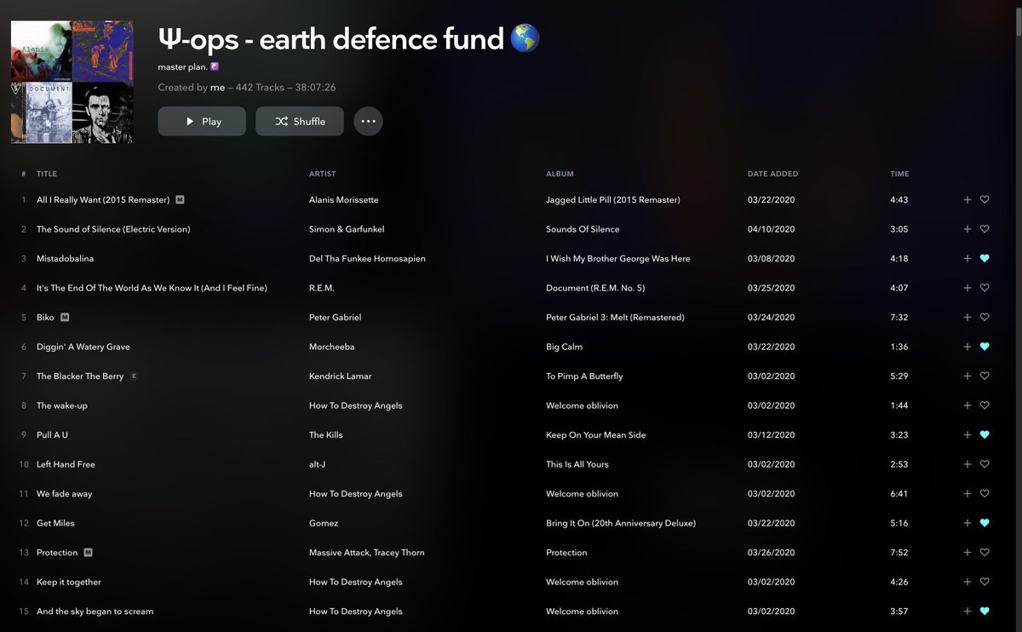Add 'Biko' using its plus icon
This screenshot has height=632, width=1022.
click(x=967, y=318)
